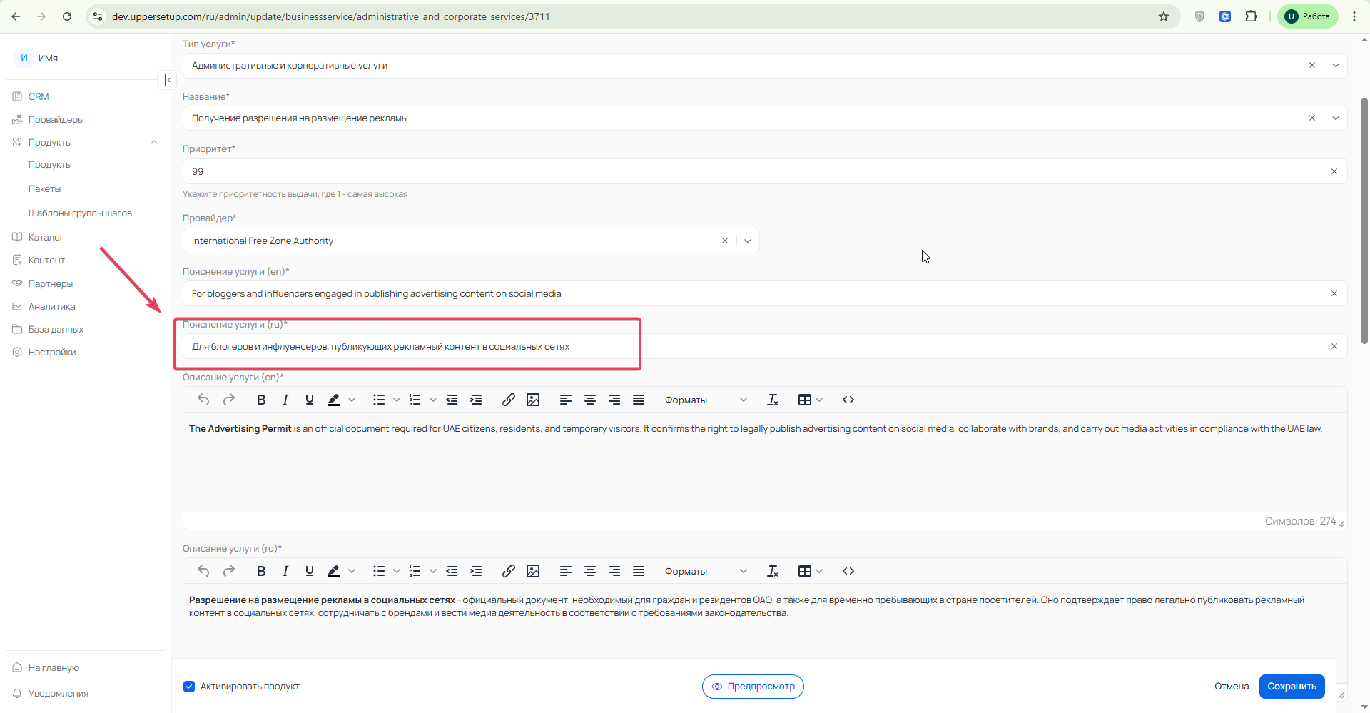Screen dimensions: 1370x713
Task: Clear formatting in the Russian description editor
Action: pos(772,571)
